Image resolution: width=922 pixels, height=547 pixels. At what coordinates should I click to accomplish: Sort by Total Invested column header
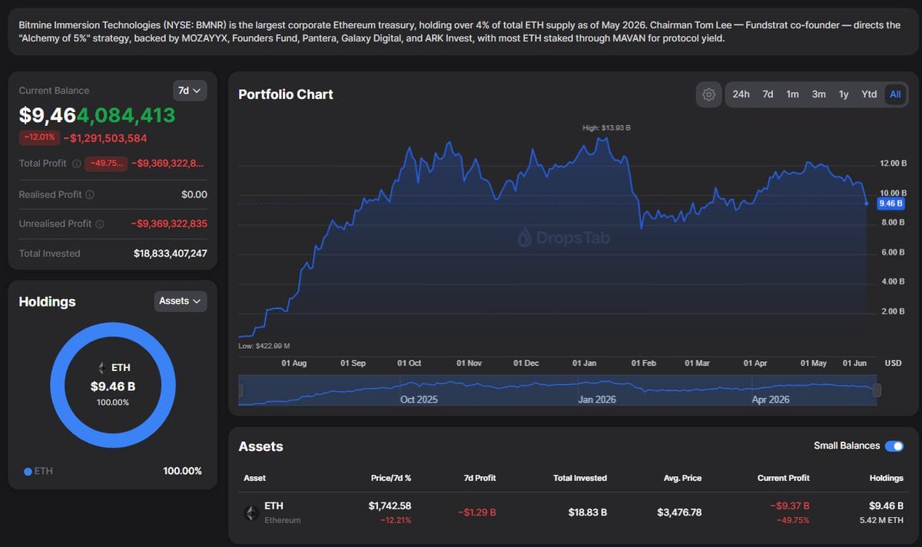[580, 478]
